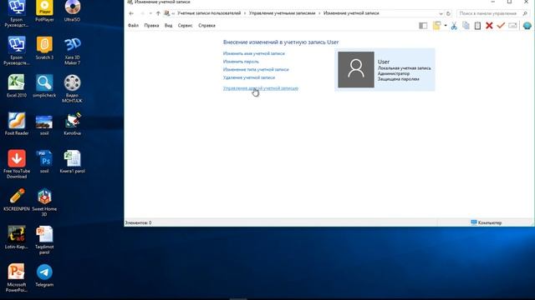This screenshot has height=300, width=535.
Task: Click status bar text Элементов: 0
Action: pos(138,222)
